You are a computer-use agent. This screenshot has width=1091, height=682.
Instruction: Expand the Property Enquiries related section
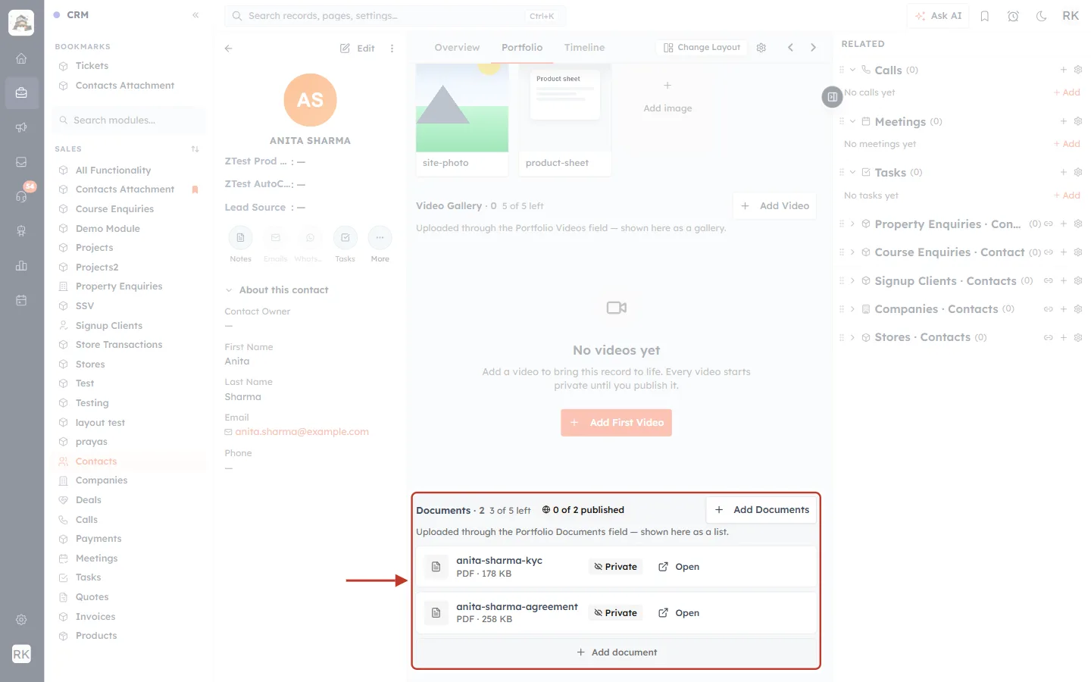(852, 224)
